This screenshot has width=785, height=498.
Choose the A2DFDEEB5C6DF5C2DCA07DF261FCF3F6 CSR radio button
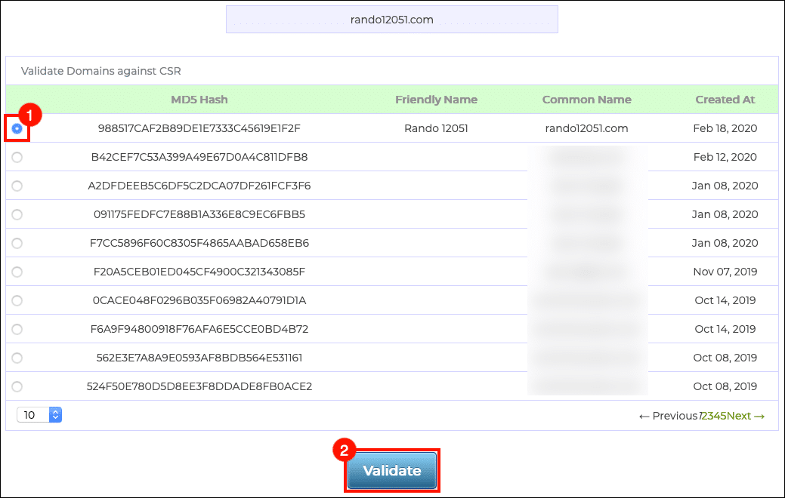(17, 186)
